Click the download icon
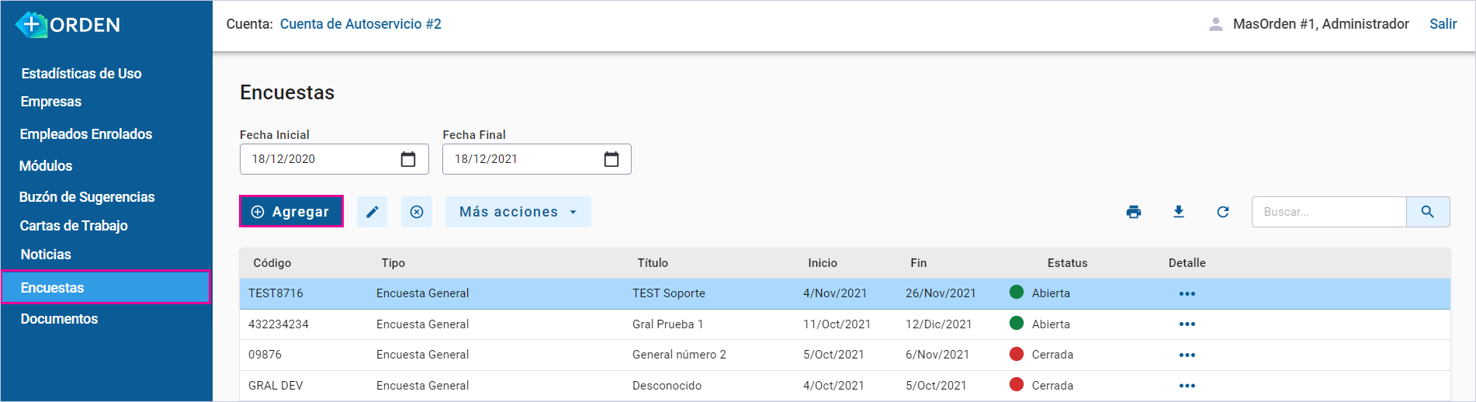The height and width of the screenshot is (402, 1476). pyautogui.click(x=1178, y=212)
